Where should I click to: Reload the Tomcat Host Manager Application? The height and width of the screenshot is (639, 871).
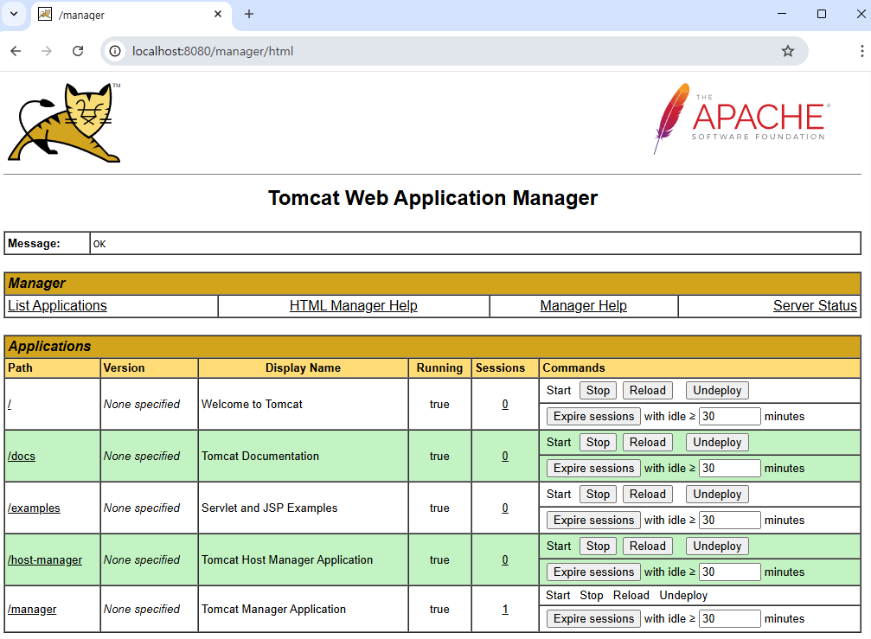click(x=647, y=546)
